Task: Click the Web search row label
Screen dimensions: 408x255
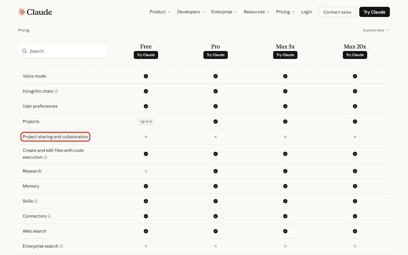Action: (34, 231)
